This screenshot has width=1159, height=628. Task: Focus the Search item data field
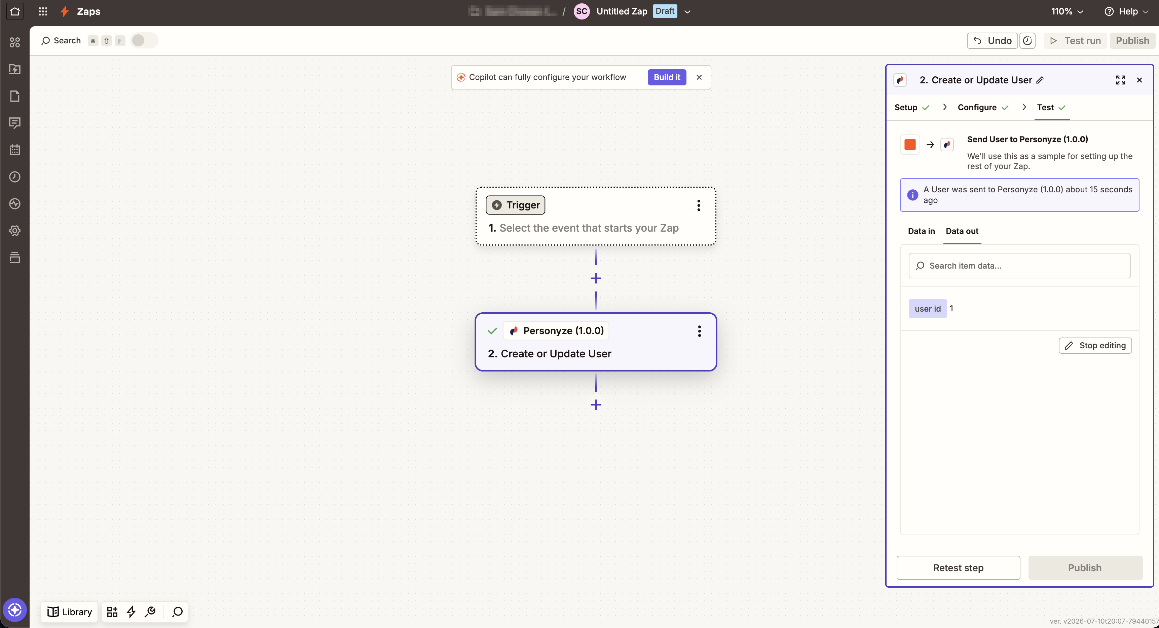click(x=1019, y=266)
